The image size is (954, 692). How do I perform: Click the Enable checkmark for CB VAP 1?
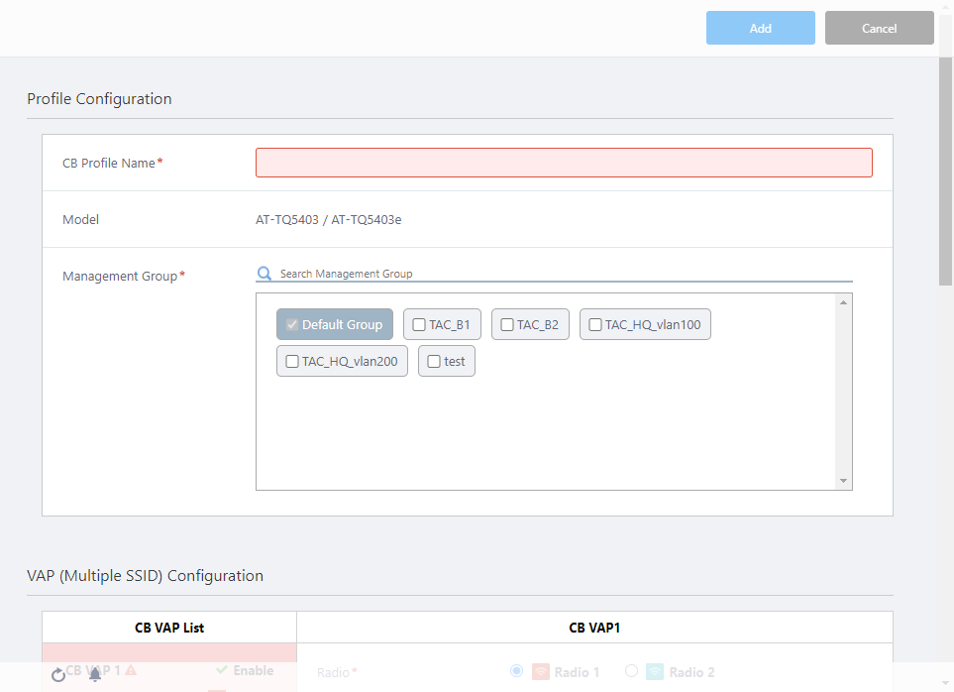[222, 670]
